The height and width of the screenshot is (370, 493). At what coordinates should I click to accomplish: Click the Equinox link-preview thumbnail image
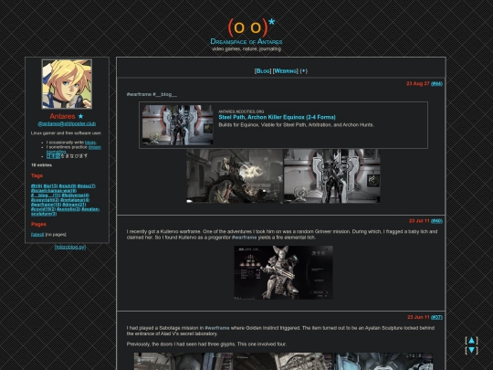[x=178, y=125]
